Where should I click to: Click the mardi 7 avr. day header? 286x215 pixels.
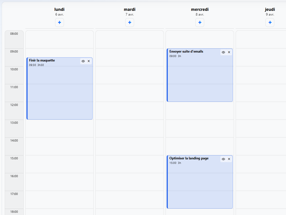click(x=130, y=11)
